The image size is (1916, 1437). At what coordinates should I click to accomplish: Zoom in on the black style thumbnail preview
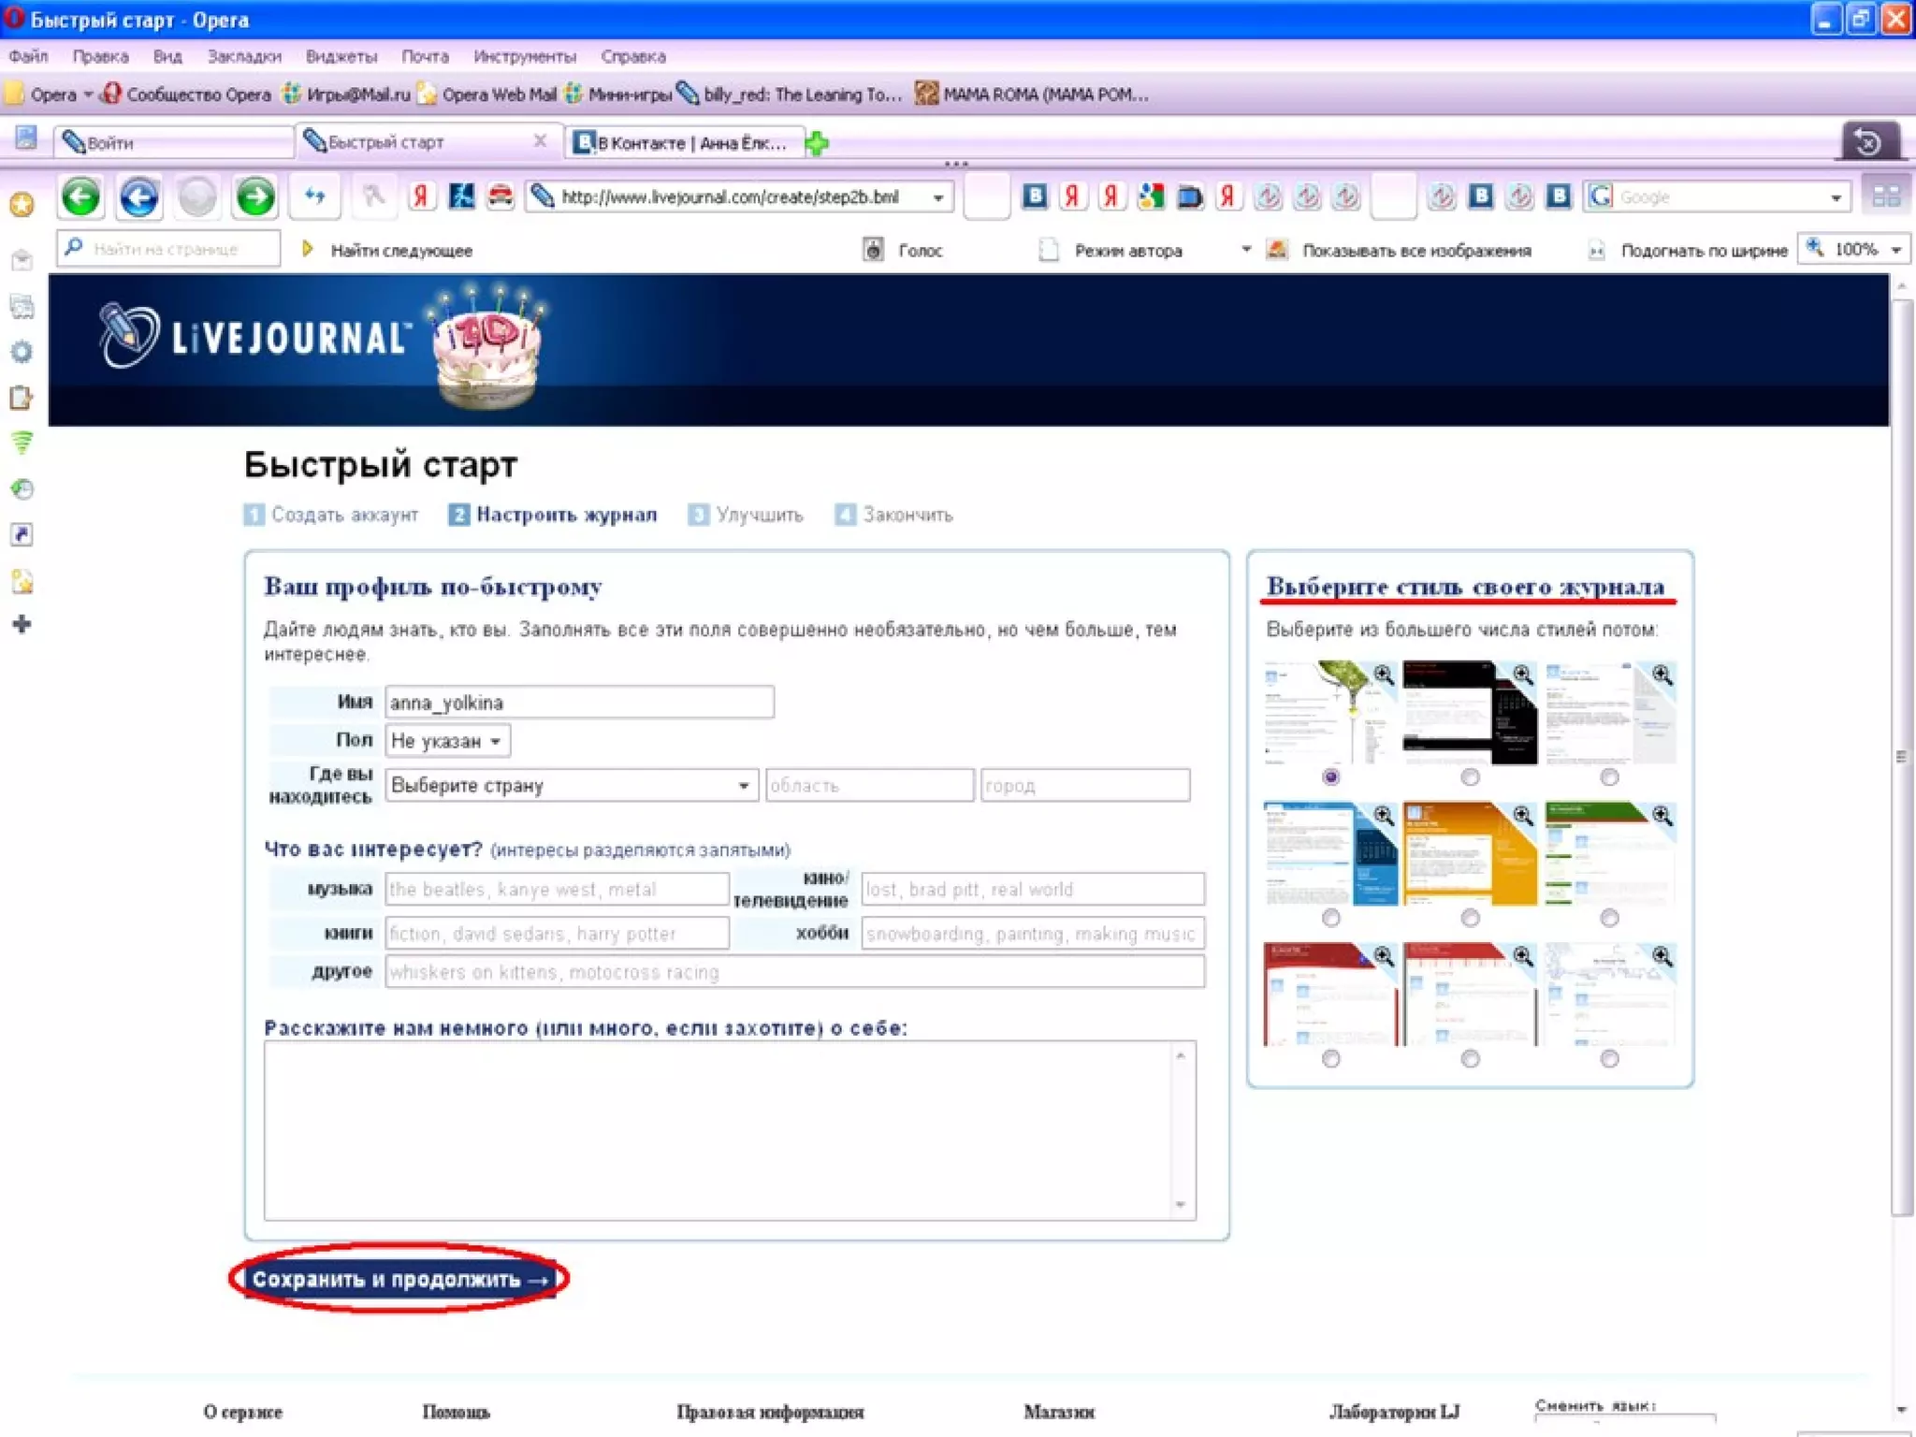point(1522,675)
